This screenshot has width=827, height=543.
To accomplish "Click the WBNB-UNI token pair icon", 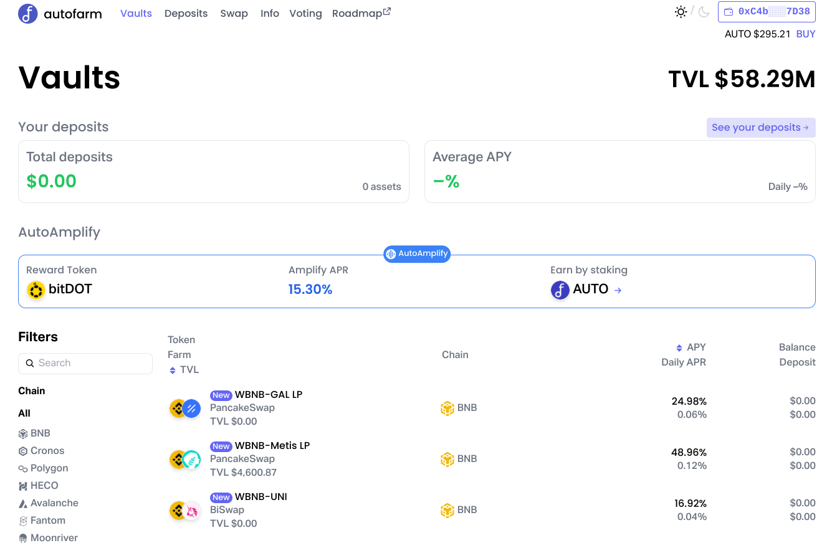I will click(185, 510).
